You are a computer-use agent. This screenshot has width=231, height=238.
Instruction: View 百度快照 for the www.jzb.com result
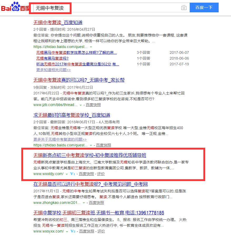(93, 105)
